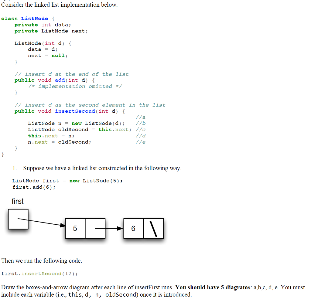This screenshot has height=303, width=311.
Task: Click the 'private int data;' line
Action: [x=43, y=25]
